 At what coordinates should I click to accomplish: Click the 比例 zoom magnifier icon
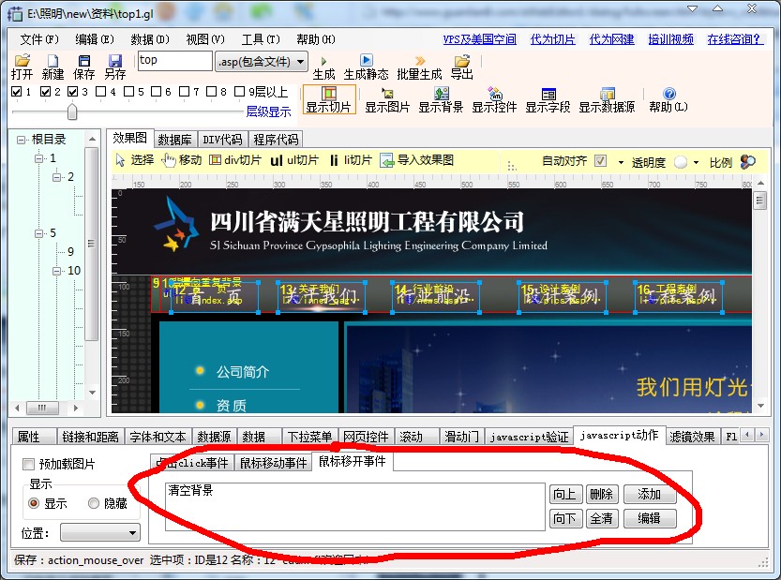[x=747, y=162]
